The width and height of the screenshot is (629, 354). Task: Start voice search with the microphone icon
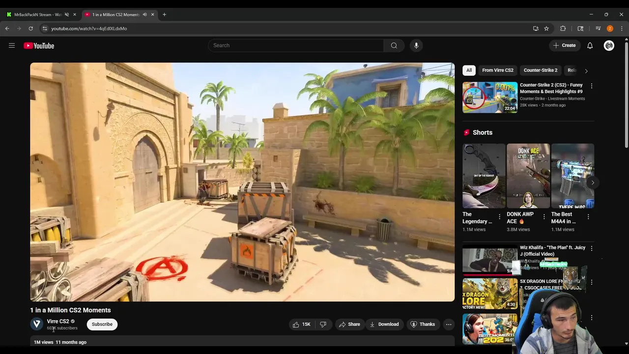[x=416, y=46]
